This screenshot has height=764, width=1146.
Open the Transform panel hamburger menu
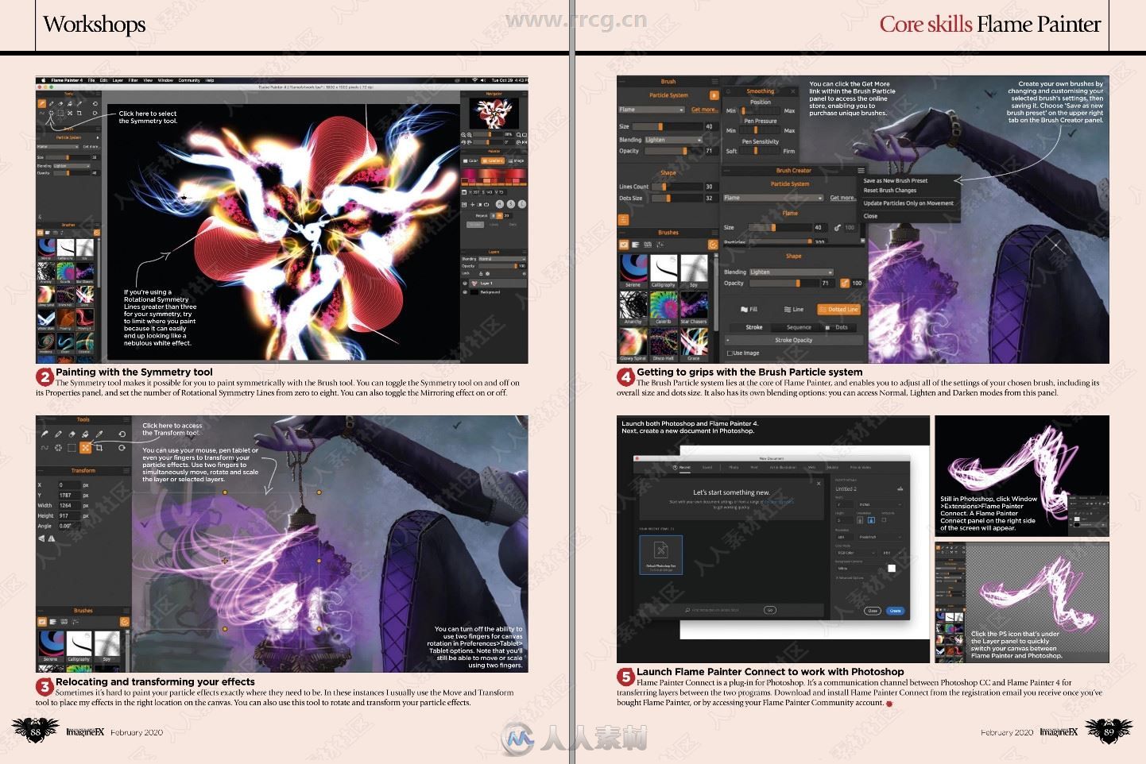(126, 470)
